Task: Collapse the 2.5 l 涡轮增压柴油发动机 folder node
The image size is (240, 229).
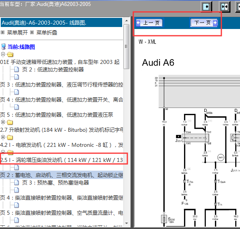Action: click(3, 152)
